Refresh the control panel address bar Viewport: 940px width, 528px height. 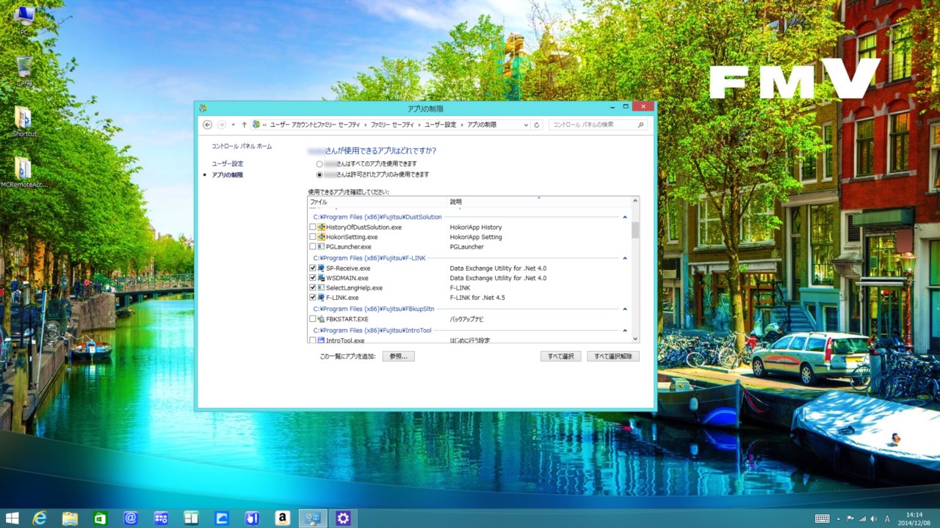coord(538,125)
